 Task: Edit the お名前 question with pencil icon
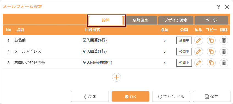pyautogui.click(x=199, y=40)
